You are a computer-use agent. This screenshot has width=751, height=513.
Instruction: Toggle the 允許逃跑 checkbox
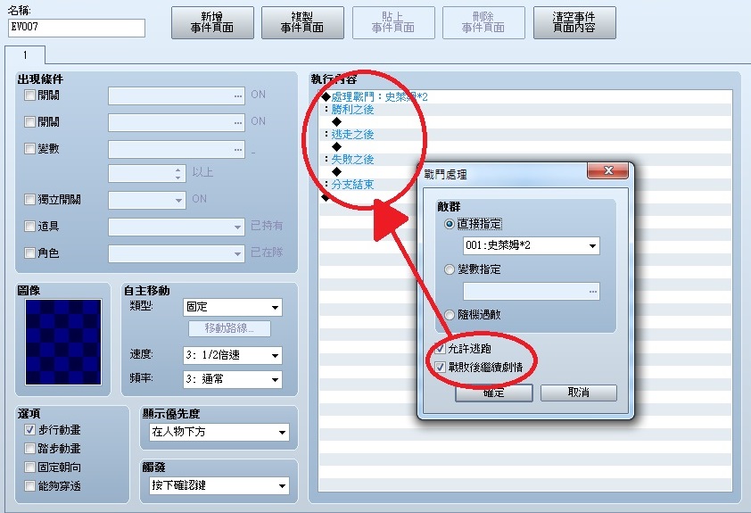pyautogui.click(x=440, y=348)
